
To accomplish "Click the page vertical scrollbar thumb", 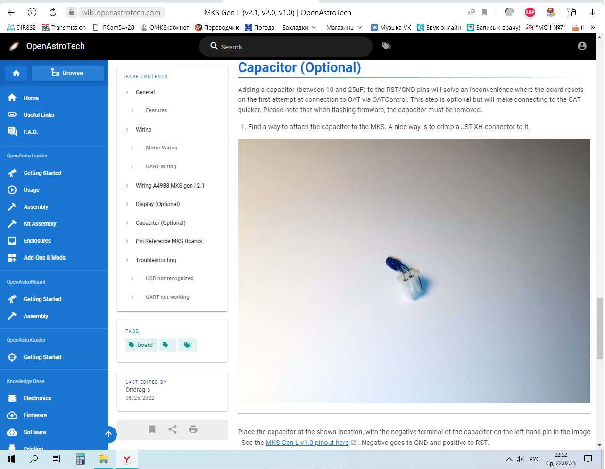I will click(599, 329).
